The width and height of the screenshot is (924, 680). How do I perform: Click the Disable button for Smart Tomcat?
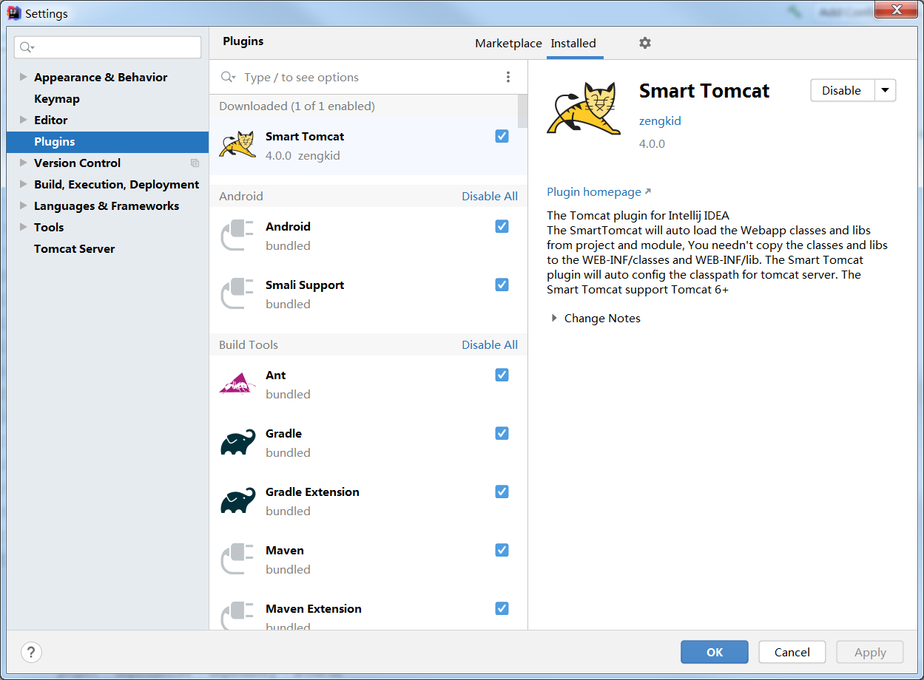click(842, 90)
